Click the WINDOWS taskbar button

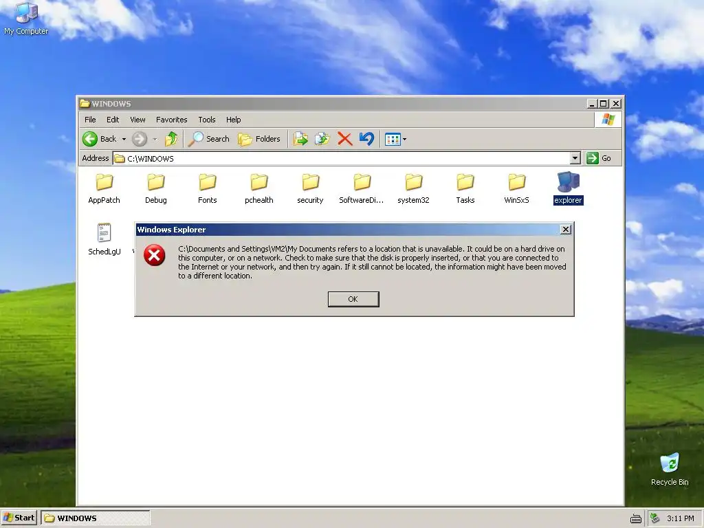tap(95, 518)
